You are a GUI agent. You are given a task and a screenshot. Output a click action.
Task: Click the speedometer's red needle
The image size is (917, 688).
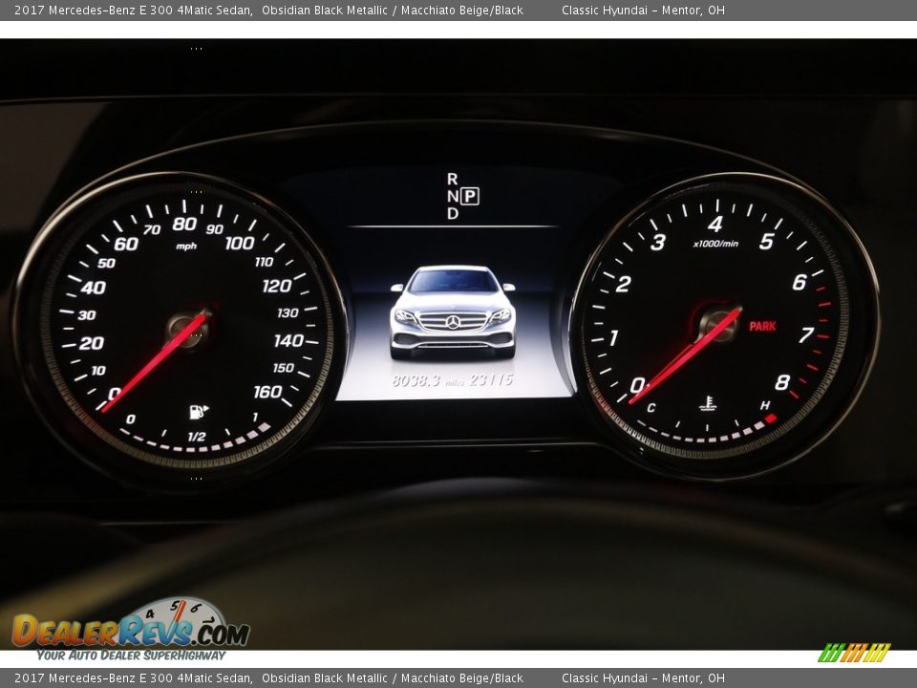[154, 362]
